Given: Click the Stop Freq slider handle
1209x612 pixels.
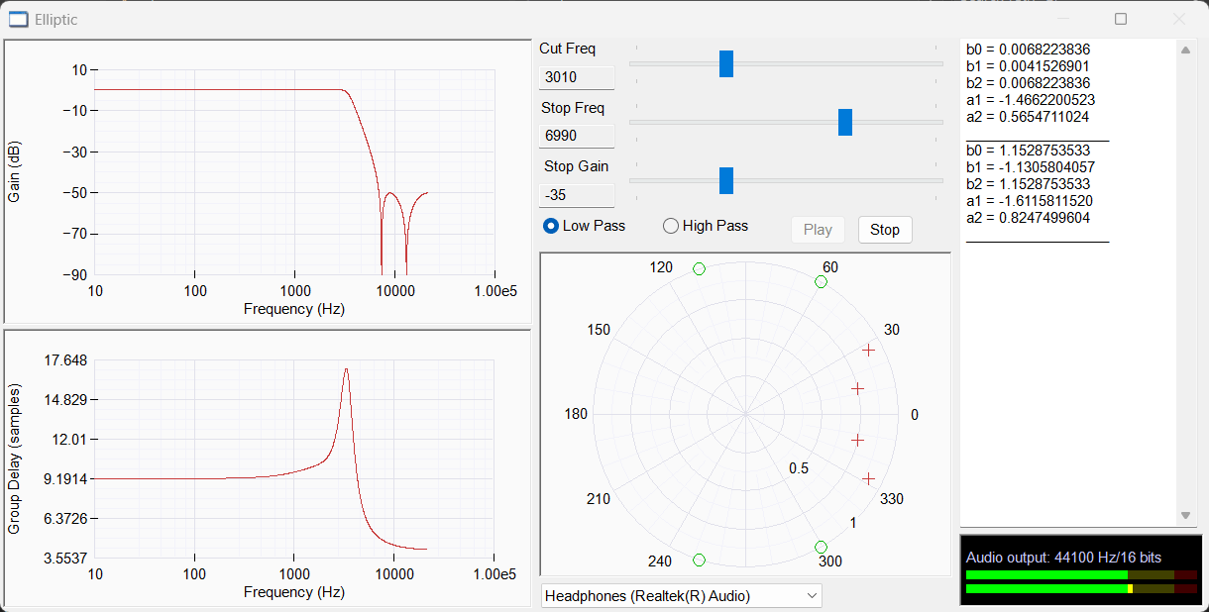Looking at the screenshot, I should (845, 122).
